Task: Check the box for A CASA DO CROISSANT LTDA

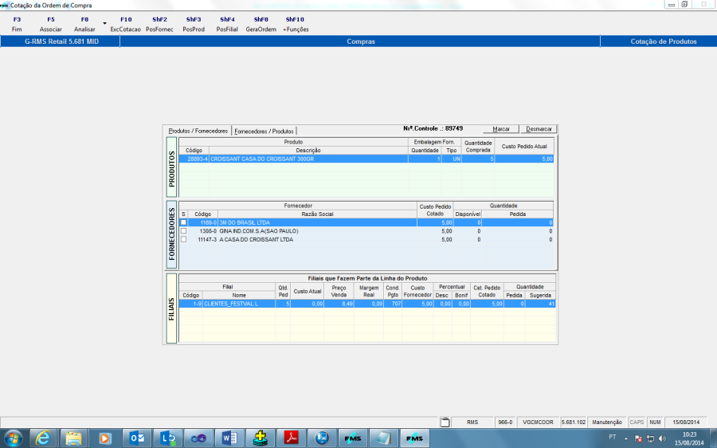Action: [183, 239]
